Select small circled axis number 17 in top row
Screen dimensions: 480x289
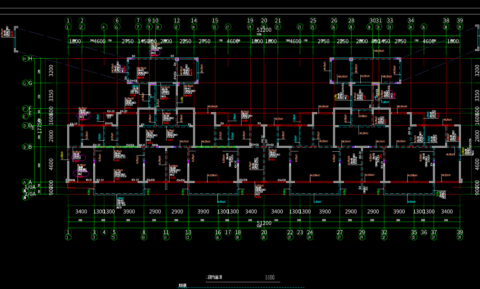pyautogui.click(x=228, y=27)
